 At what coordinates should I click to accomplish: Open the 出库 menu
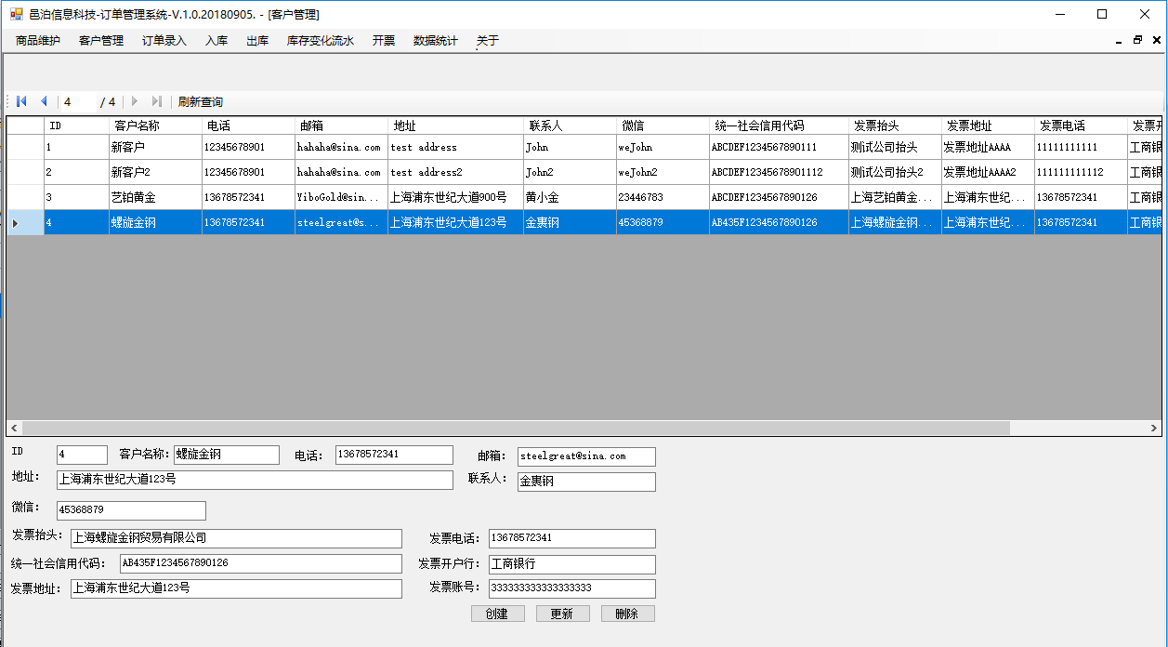pos(257,41)
